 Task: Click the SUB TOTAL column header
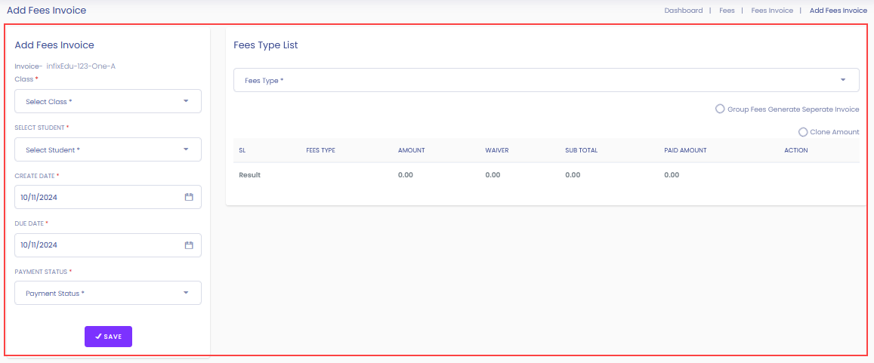581,150
